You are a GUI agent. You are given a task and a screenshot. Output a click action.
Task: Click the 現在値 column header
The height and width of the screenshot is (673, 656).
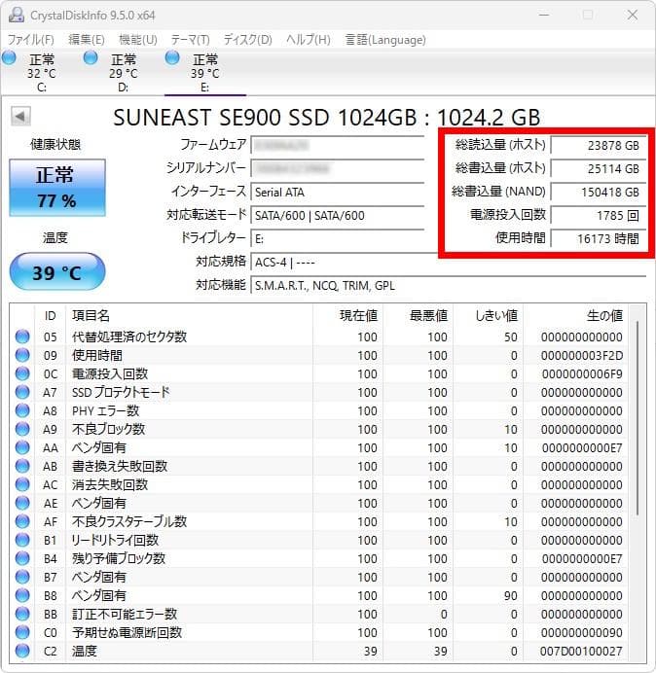coord(348,316)
